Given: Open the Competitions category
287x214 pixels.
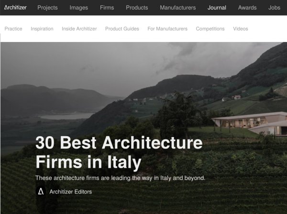Looking at the screenshot, I should tap(210, 29).
